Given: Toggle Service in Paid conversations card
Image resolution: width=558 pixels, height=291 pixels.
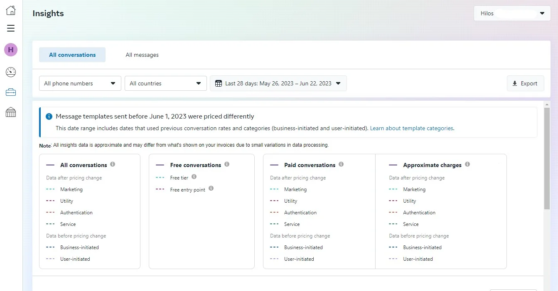Looking at the screenshot, I should pos(285,224).
